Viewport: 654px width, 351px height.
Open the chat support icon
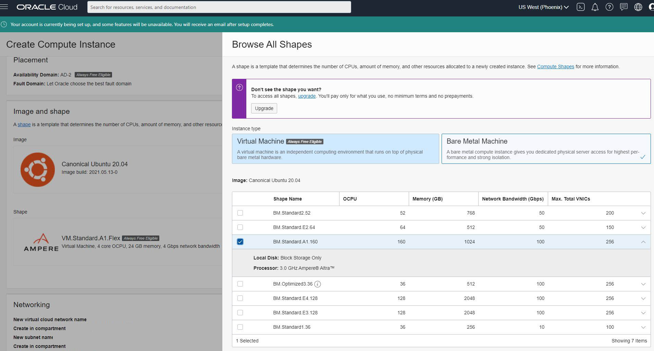click(624, 7)
